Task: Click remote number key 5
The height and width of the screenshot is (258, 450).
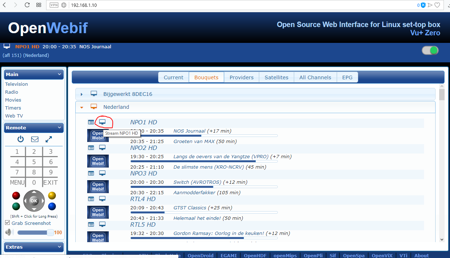Action: pos(34,162)
